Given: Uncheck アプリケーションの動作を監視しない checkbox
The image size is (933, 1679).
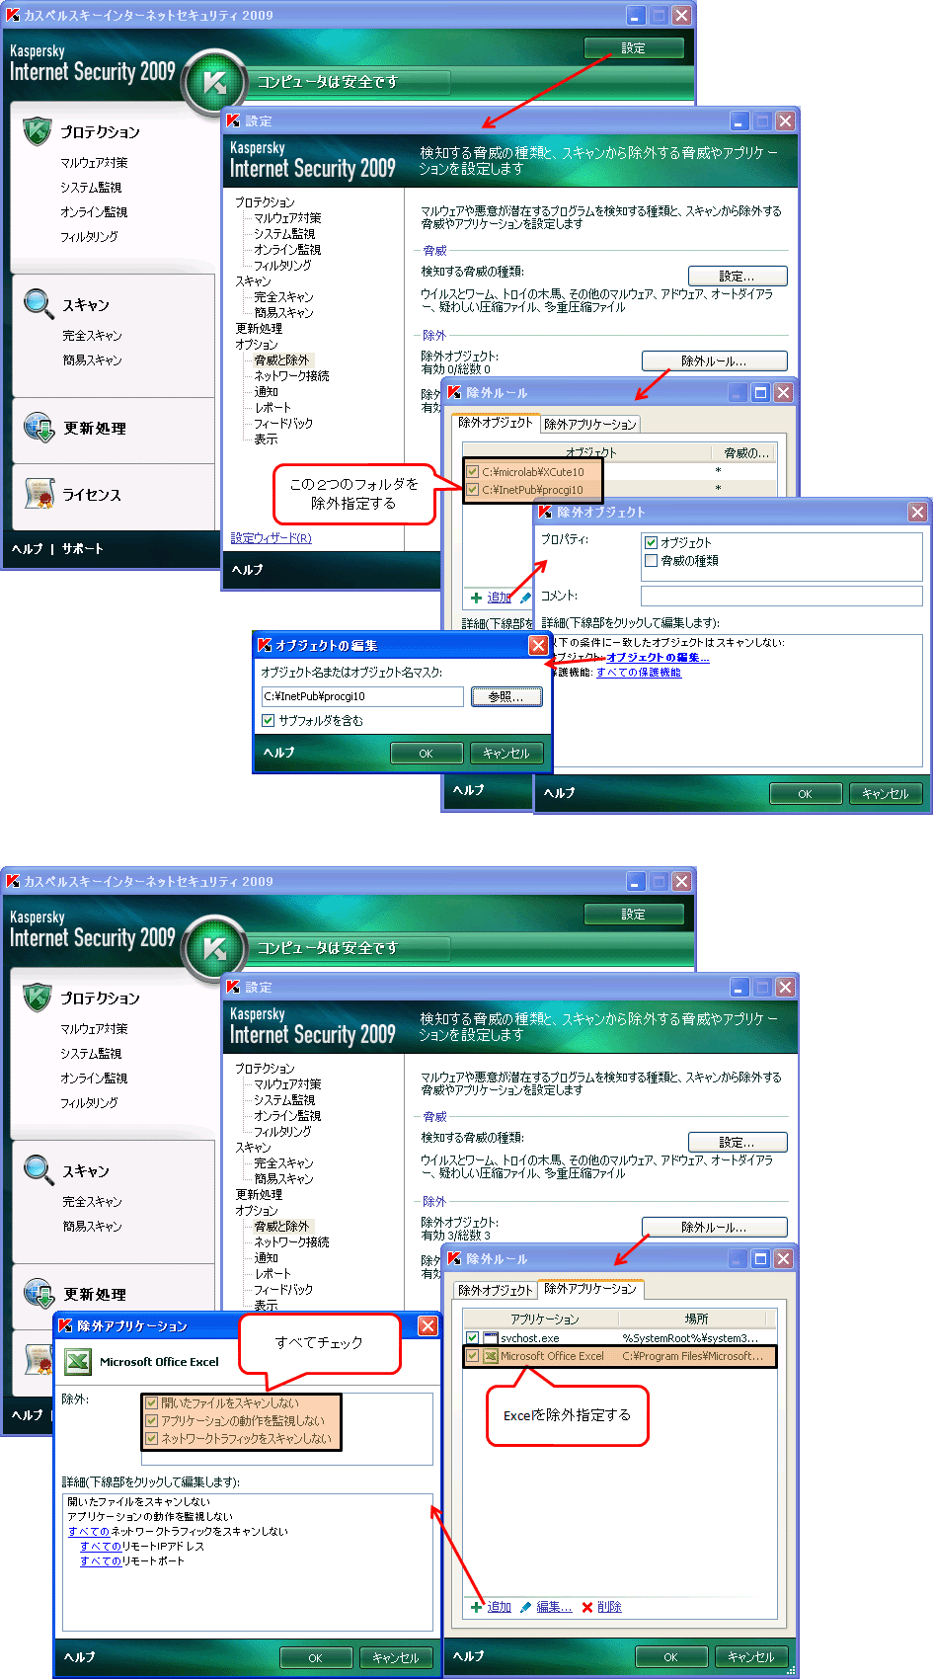Looking at the screenshot, I should coord(152,1421).
